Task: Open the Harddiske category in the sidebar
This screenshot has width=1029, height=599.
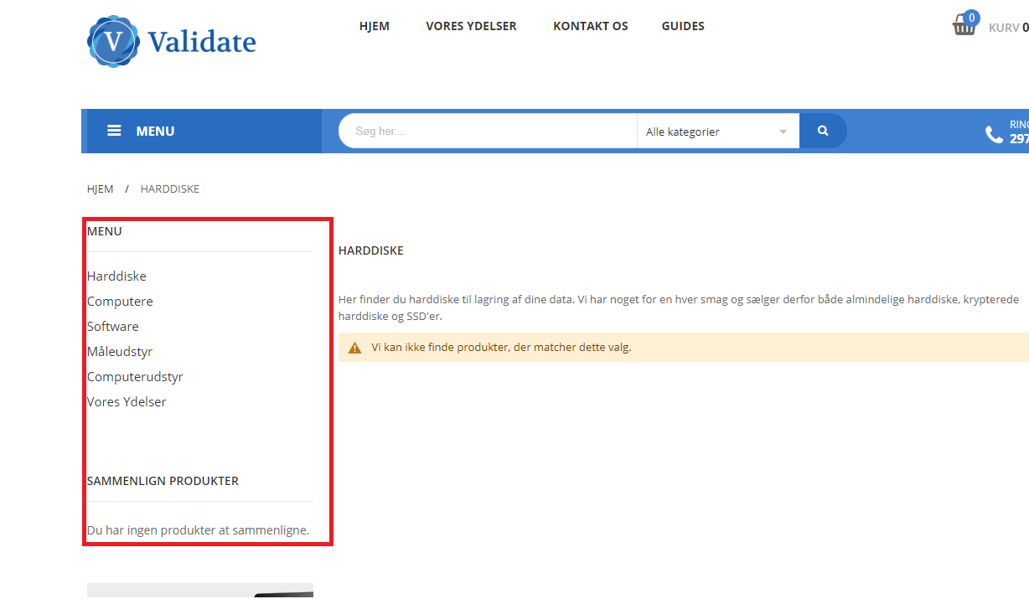Action: pos(116,276)
